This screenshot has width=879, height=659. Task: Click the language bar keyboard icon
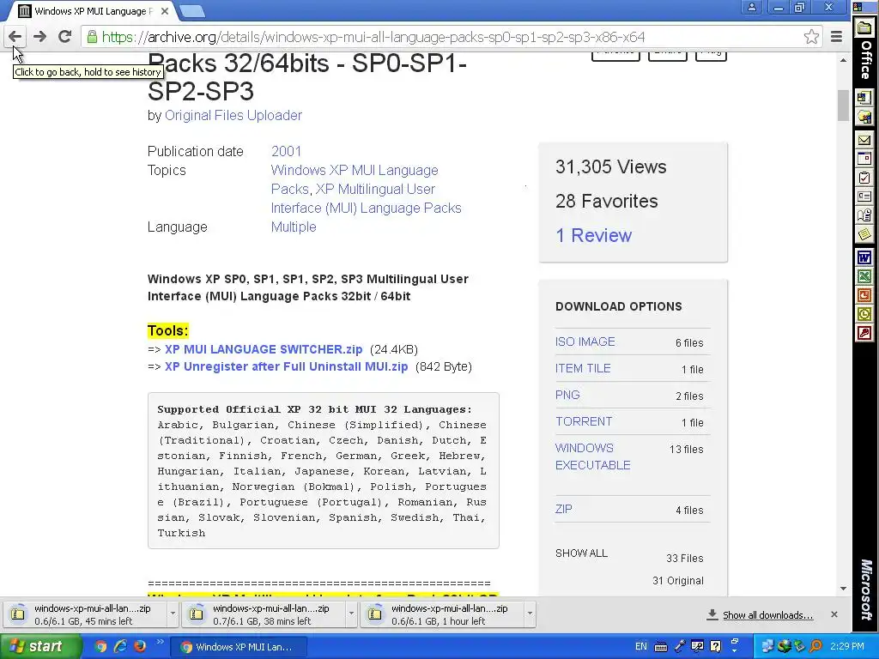click(x=661, y=647)
